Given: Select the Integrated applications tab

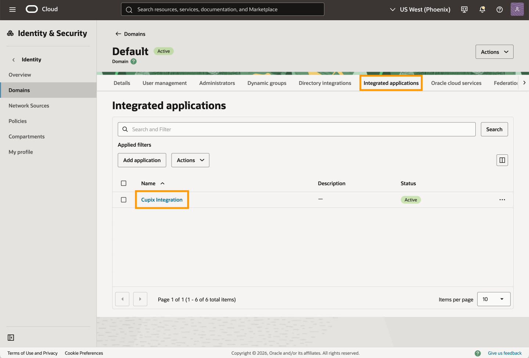Looking at the screenshot, I should click(x=391, y=83).
